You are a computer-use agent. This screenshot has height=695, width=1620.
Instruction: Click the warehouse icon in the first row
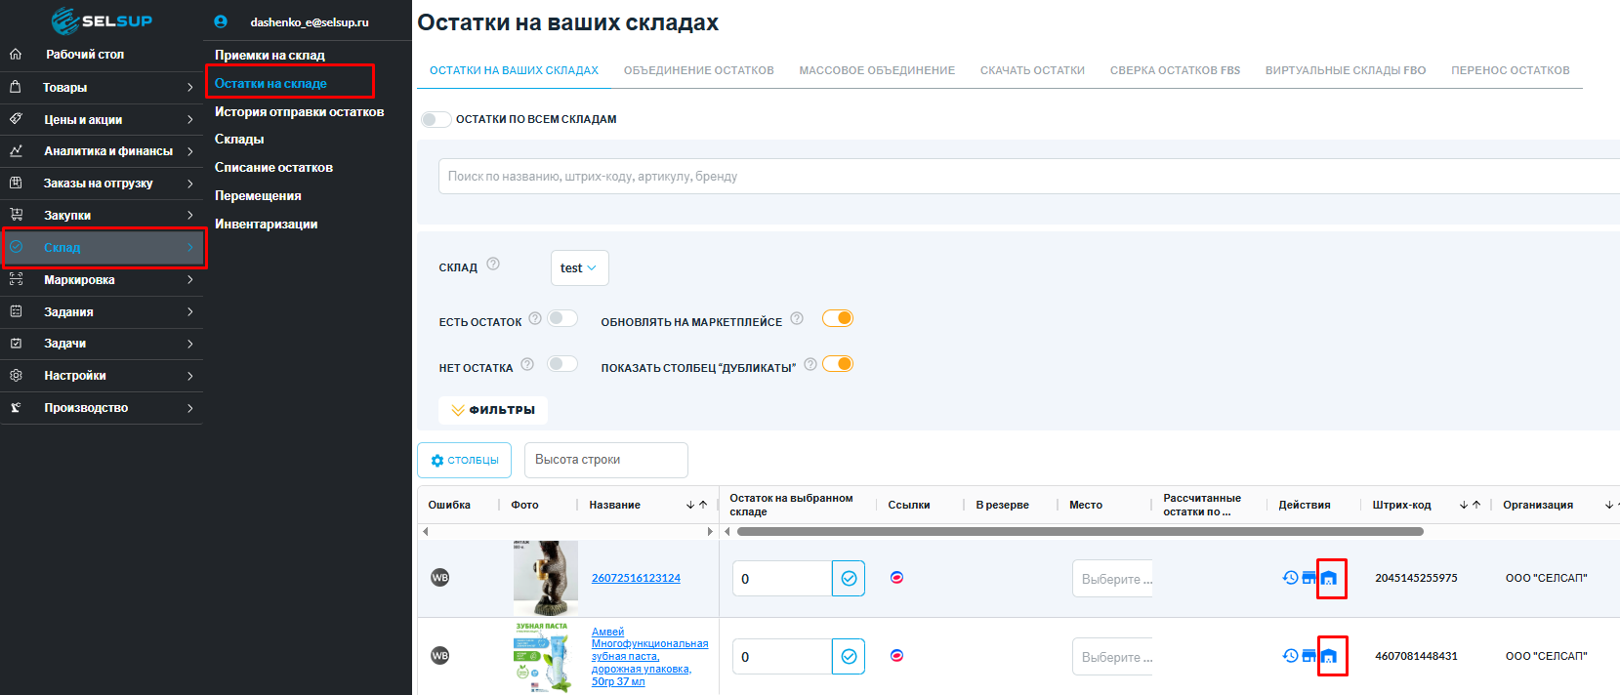point(1329,579)
